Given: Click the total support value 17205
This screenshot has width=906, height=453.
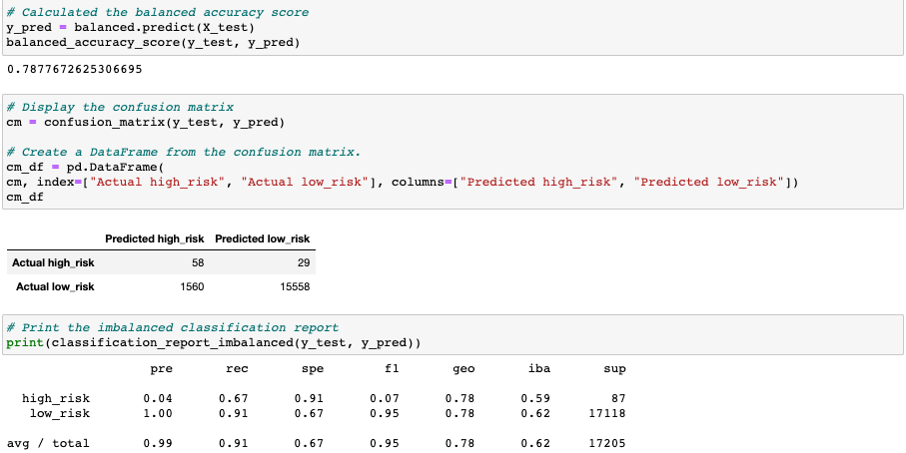Looking at the screenshot, I should pos(606,444).
